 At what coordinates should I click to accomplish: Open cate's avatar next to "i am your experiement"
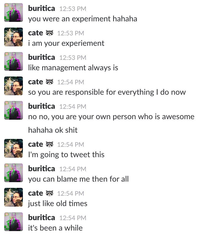pos(14,37)
